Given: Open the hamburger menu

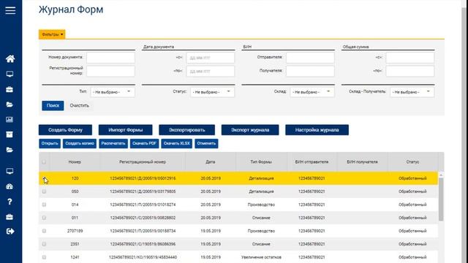Looking at the screenshot, I should tap(10, 10).
